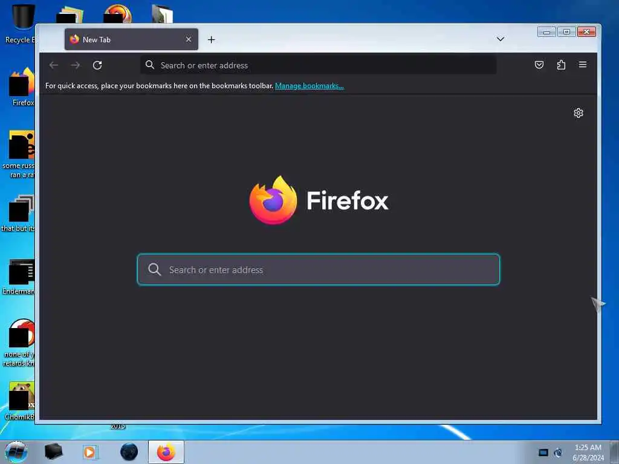This screenshot has height=464, width=619.
Task: Click the Show desktop strip
Action: tap(615, 452)
